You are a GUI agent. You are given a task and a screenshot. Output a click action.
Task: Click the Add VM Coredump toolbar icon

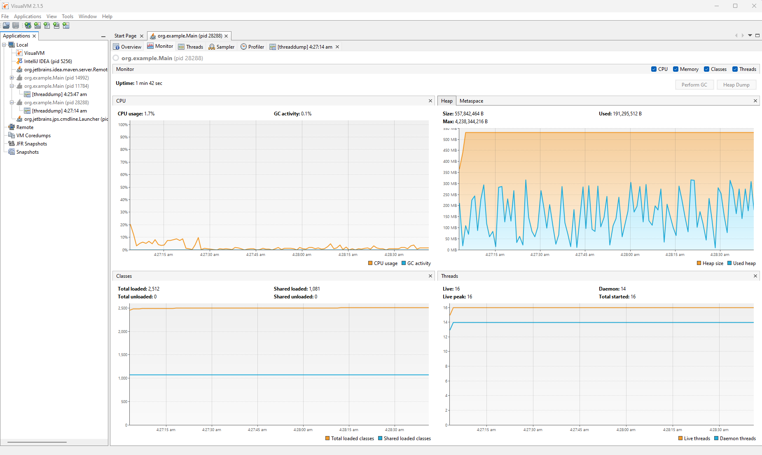click(47, 26)
